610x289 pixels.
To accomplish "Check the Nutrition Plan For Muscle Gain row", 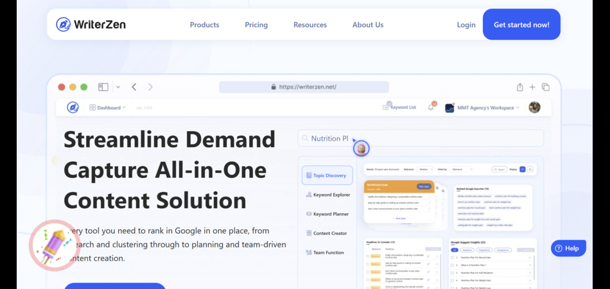I will click(x=453, y=258).
